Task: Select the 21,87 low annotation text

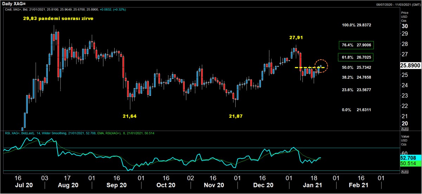Action: (x=235, y=116)
